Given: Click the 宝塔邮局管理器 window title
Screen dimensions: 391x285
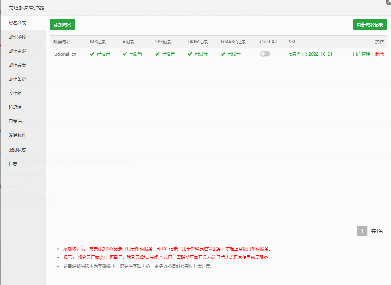Looking at the screenshot, I should (26, 8).
